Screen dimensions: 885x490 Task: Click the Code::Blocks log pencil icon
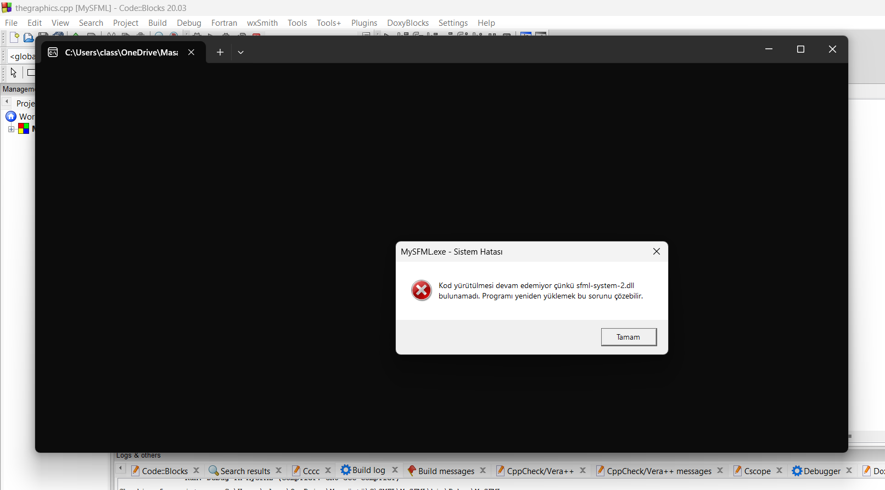[136, 471]
